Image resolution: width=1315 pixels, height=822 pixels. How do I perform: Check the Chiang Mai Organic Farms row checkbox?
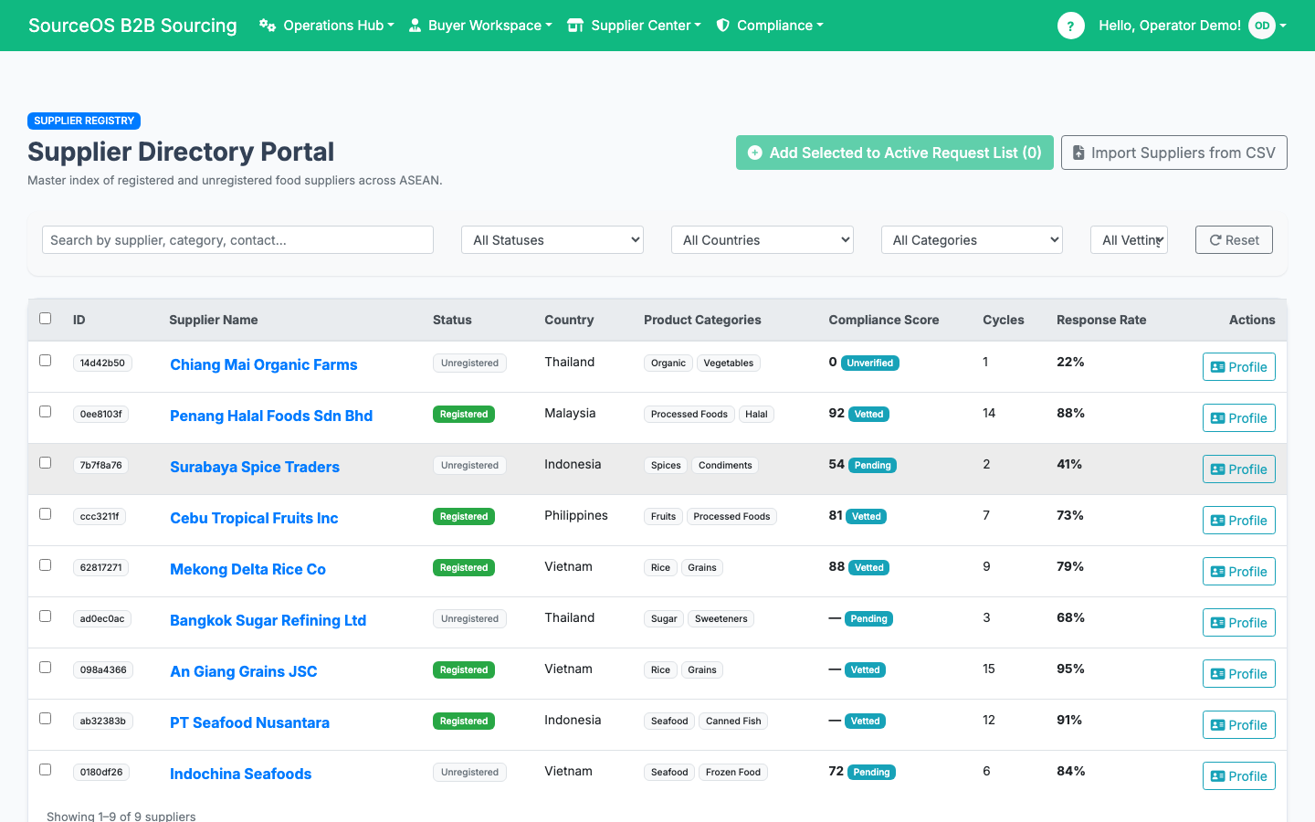click(45, 361)
